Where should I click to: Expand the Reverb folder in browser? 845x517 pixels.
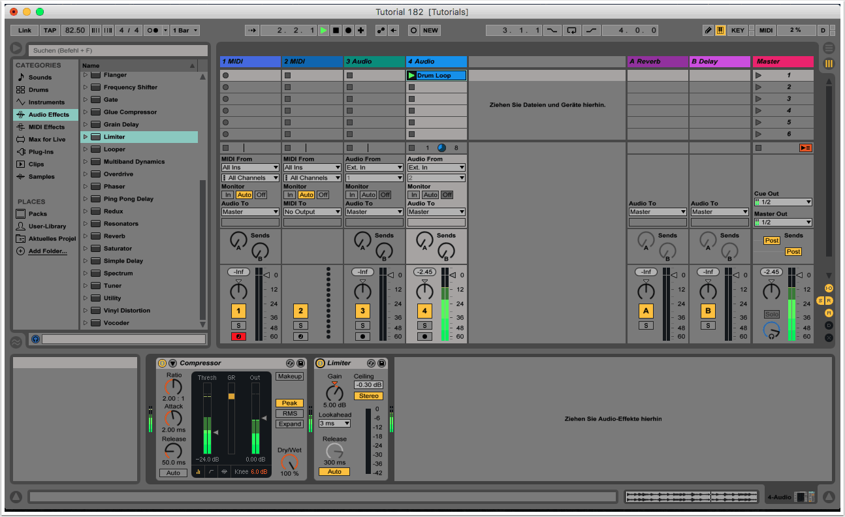click(x=85, y=236)
